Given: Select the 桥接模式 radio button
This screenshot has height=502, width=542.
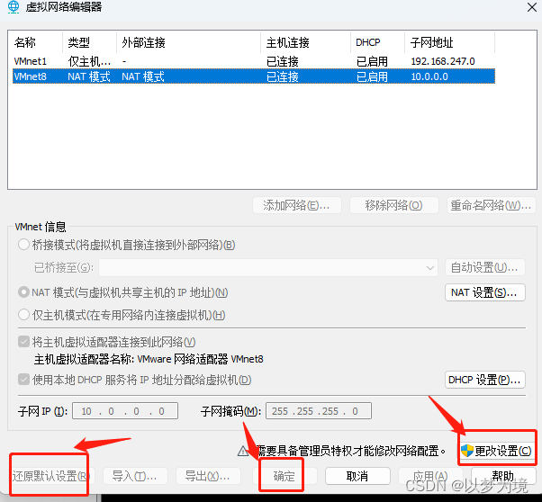Looking at the screenshot, I should coord(23,245).
